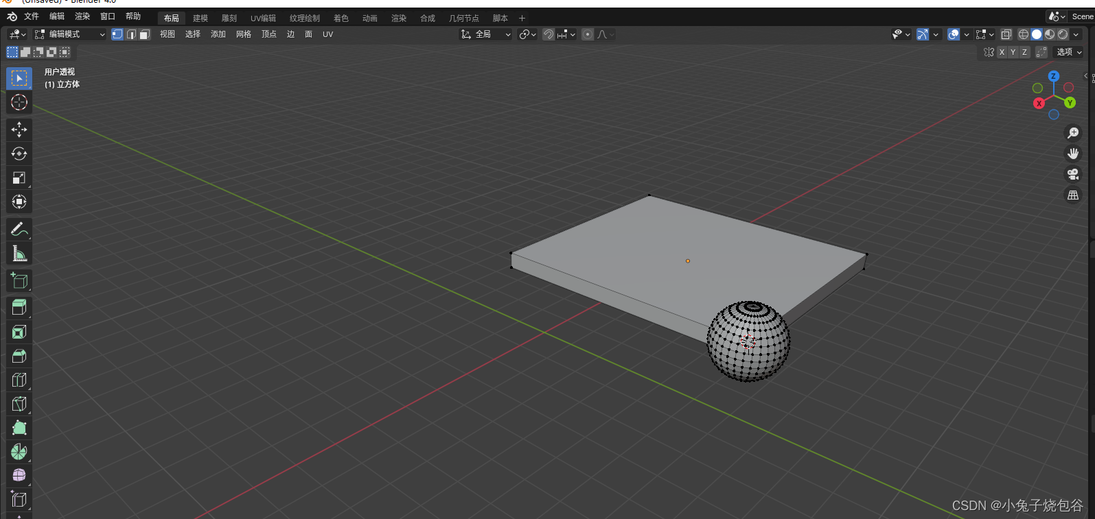
Task: Switch to the 几何节点 workspace tab
Action: [x=464, y=19]
